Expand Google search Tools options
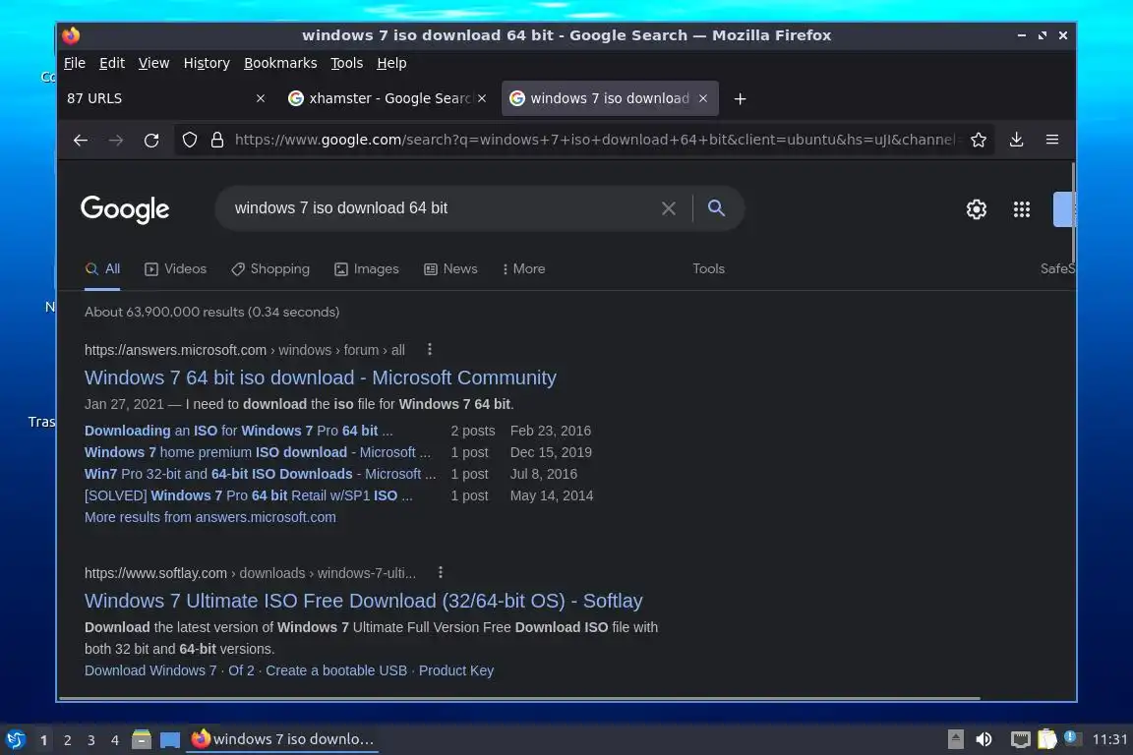The image size is (1133, 755). [708, 268]
